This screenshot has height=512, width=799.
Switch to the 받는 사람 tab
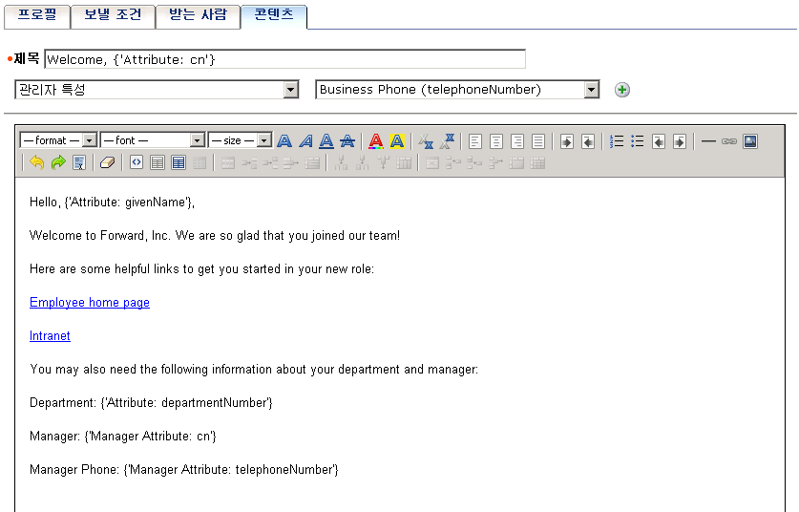coord(198,15)
